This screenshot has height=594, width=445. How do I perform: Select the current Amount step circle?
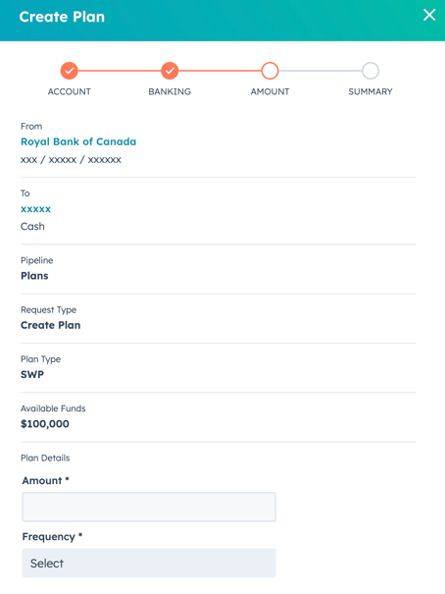coord(270,71)
